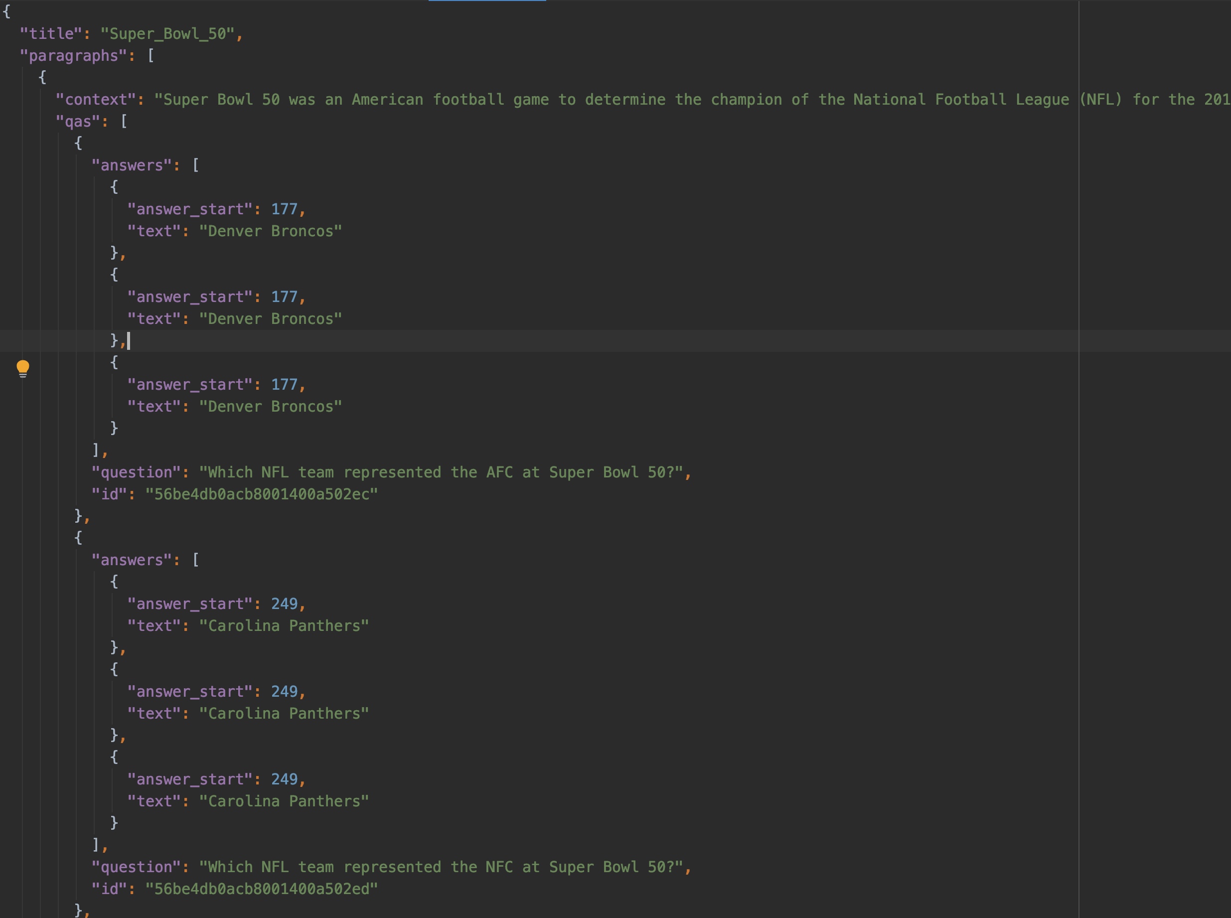This screenshot has height=918, width=1231.
Task: Click the last "Carolina Panthers" text value
Action: [x=284, y=801]
